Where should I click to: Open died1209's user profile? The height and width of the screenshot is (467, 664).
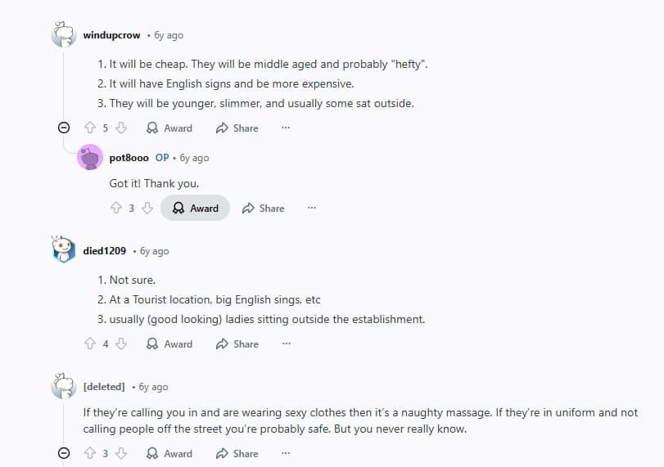105,251
